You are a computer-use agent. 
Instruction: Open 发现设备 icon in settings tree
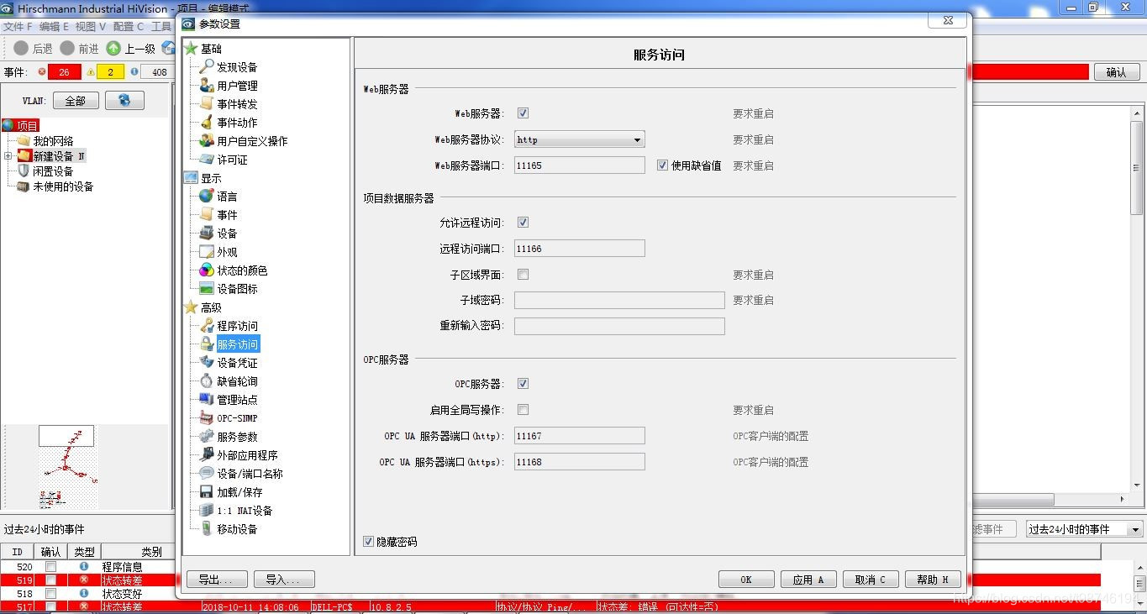206,67
